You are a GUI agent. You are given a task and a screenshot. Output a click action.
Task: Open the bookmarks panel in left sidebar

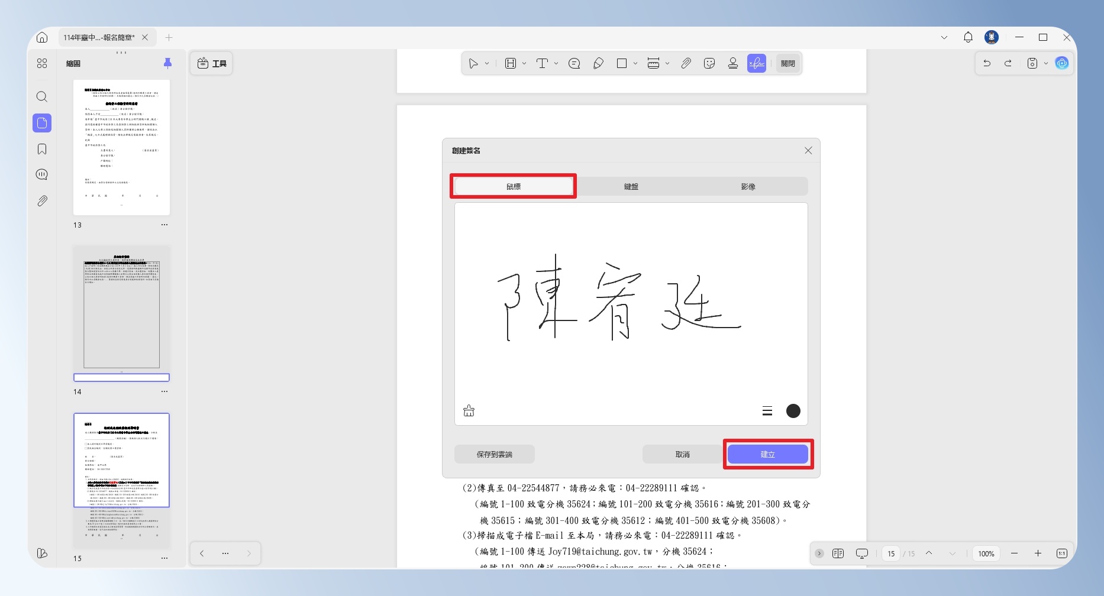pyautogui.click(x=42, y=149)
